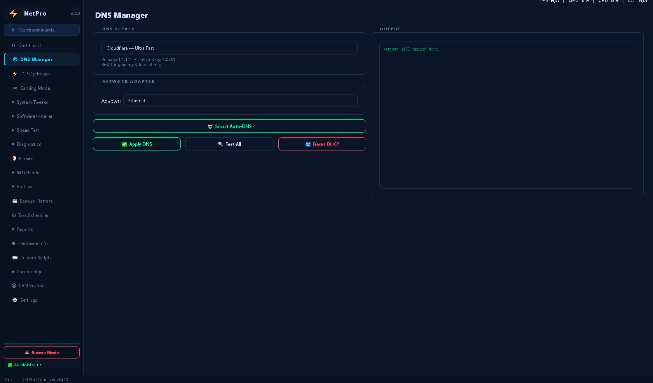Click the Test All button
Image resolution: width=653 pixels, height=383 pixels.
pyautogui.click(x=229, y=144)
